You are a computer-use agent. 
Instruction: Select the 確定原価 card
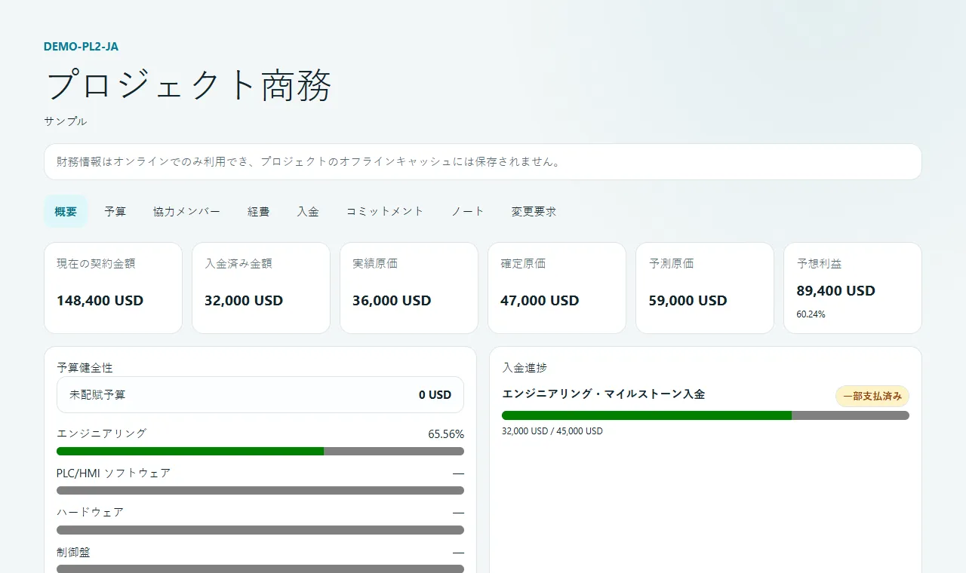(557, 288)
